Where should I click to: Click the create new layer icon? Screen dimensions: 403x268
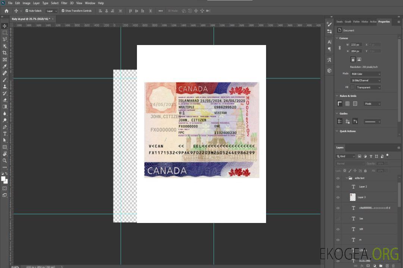point(387,266)
